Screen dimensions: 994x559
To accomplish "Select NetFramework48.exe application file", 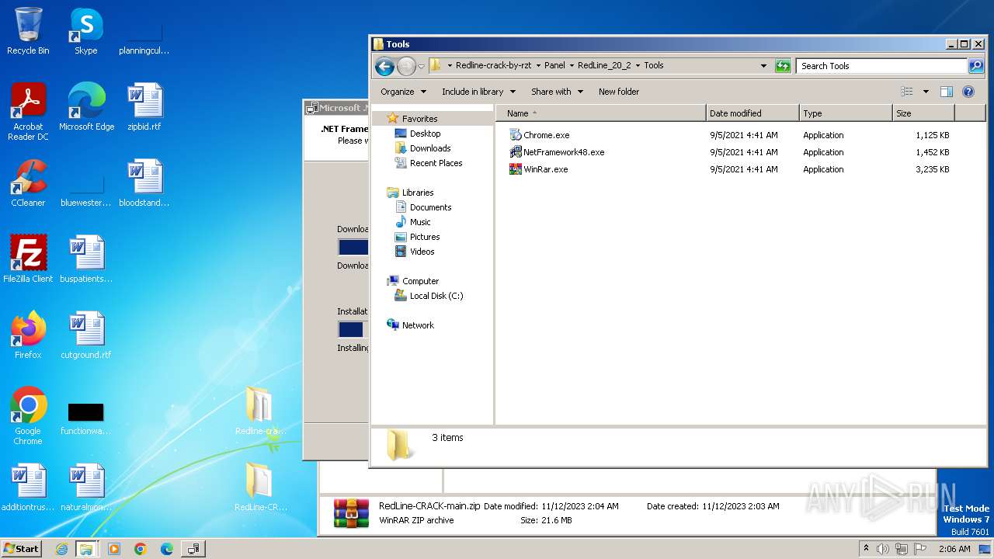I will pos(556,152).
